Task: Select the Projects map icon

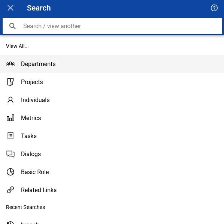Action: coord(10,82)
